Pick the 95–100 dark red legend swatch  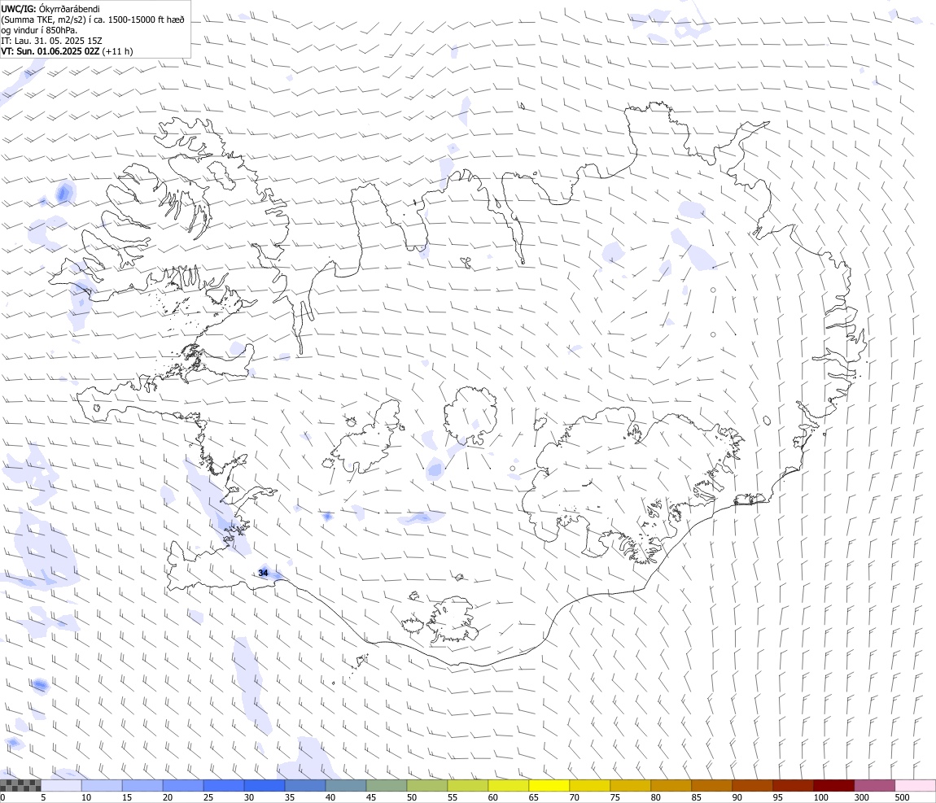coord(794,786)
